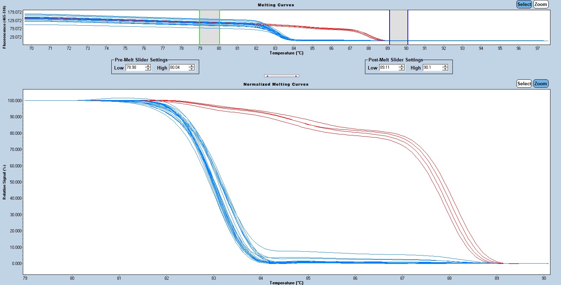The width and height of the screenshot is (561, 285).
Task: Decrease the Post-Melt Low value with down arrow
Action: 402,69
